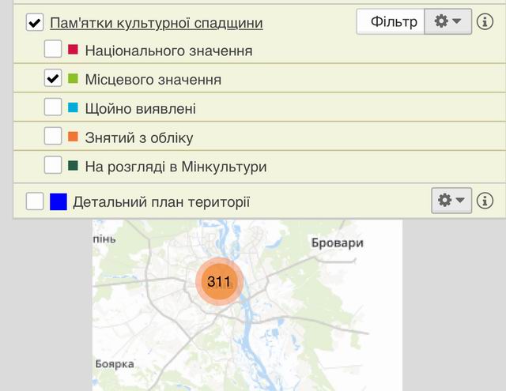Click the 311 cluster marker on map
This screenshot has height=391, width=506.
click(x=220, y=281)
